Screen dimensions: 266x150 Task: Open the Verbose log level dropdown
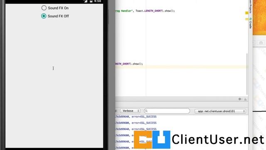pyautogui.click(x=130, y=111)
